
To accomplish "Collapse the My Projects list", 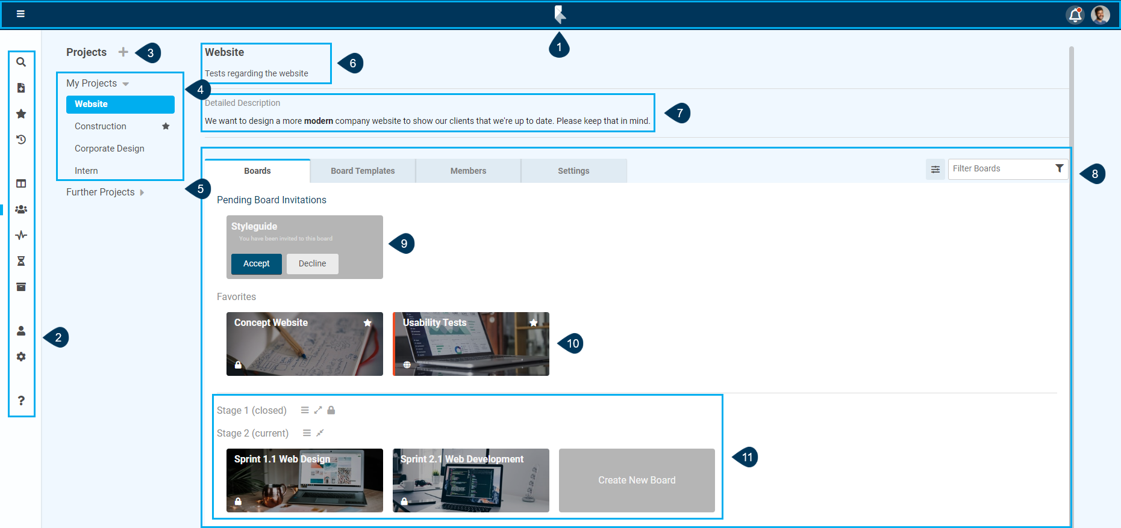I will pos(126,84).
